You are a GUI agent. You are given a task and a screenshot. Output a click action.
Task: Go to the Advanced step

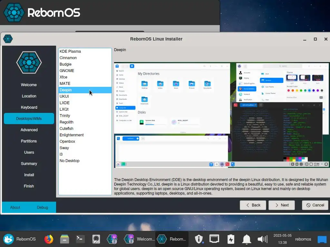29,130
